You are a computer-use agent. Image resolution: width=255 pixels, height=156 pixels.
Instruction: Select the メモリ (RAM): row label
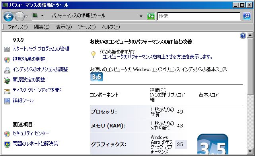coord(108,126)
